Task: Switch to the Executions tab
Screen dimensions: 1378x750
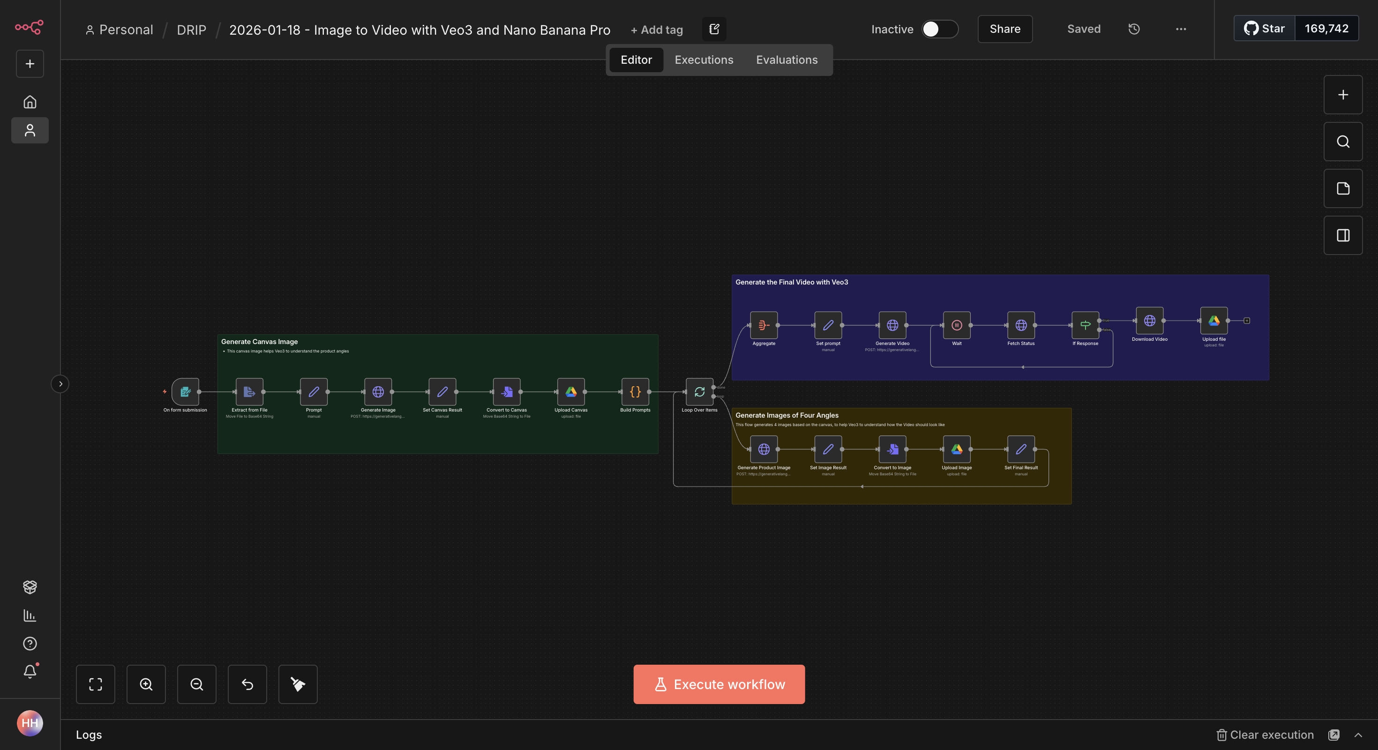Action: coord(704,60)
